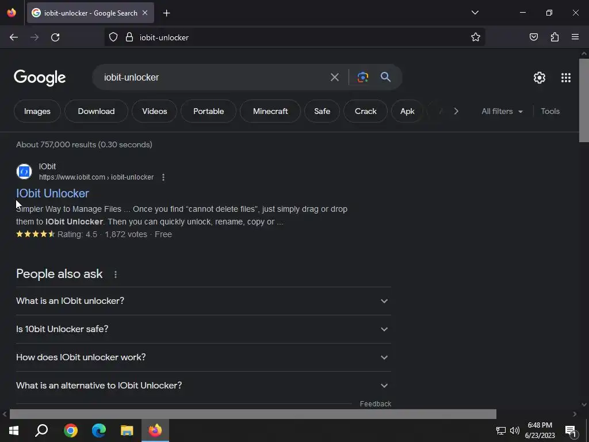This screenshot has height=442, width=589.
Task: Select the Download filter chip
Action: (96, 111)
